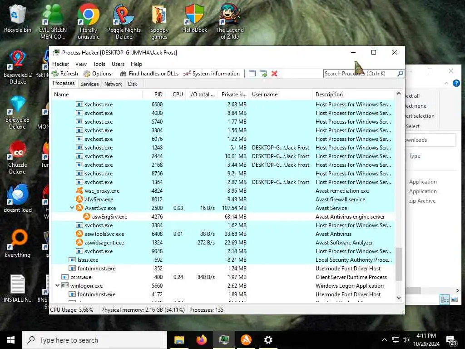Click the process list vertical scrollbar thumb

[x=399, y=264]
